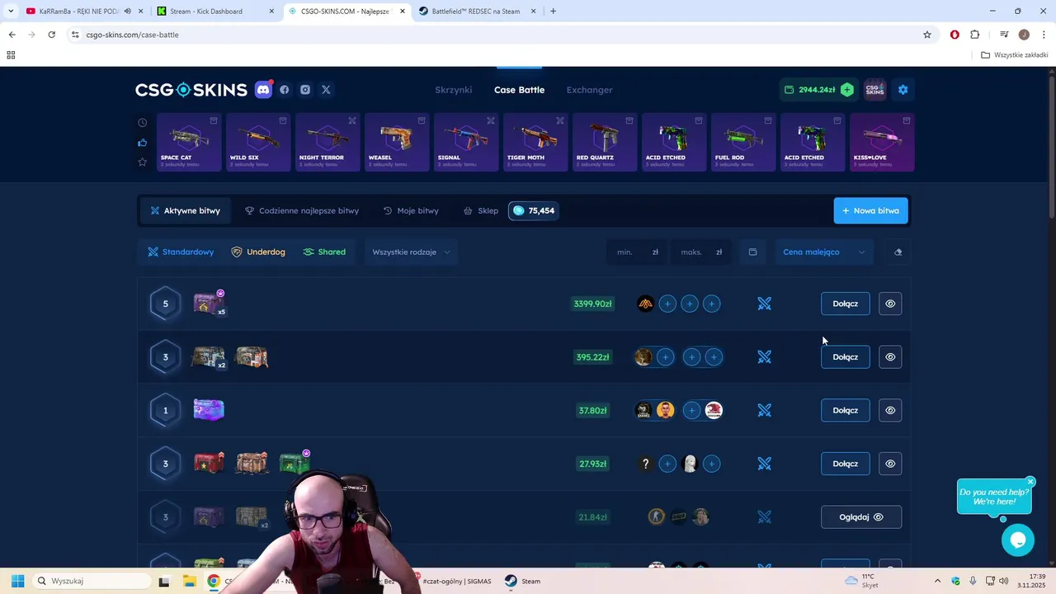The image size is (1056, 594).
Task: Click the minimum price input field
Action: point(639,252)
